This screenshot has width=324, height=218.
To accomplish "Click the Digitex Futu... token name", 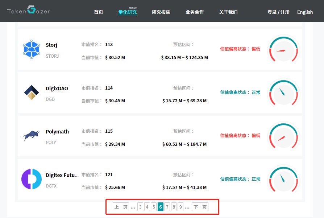I will click(x=62, y=175).
